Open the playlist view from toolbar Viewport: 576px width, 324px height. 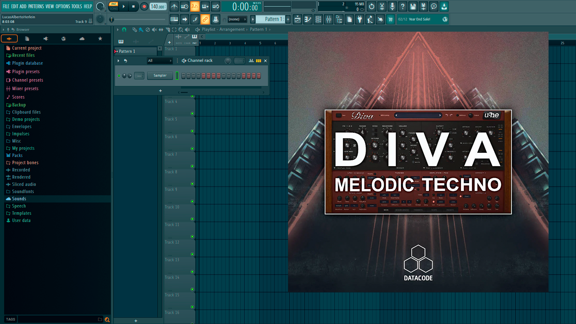(298, 19)
